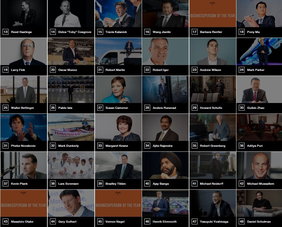
Task: Open Mark Parker's photo tile
Action: (x=259, y=52)
